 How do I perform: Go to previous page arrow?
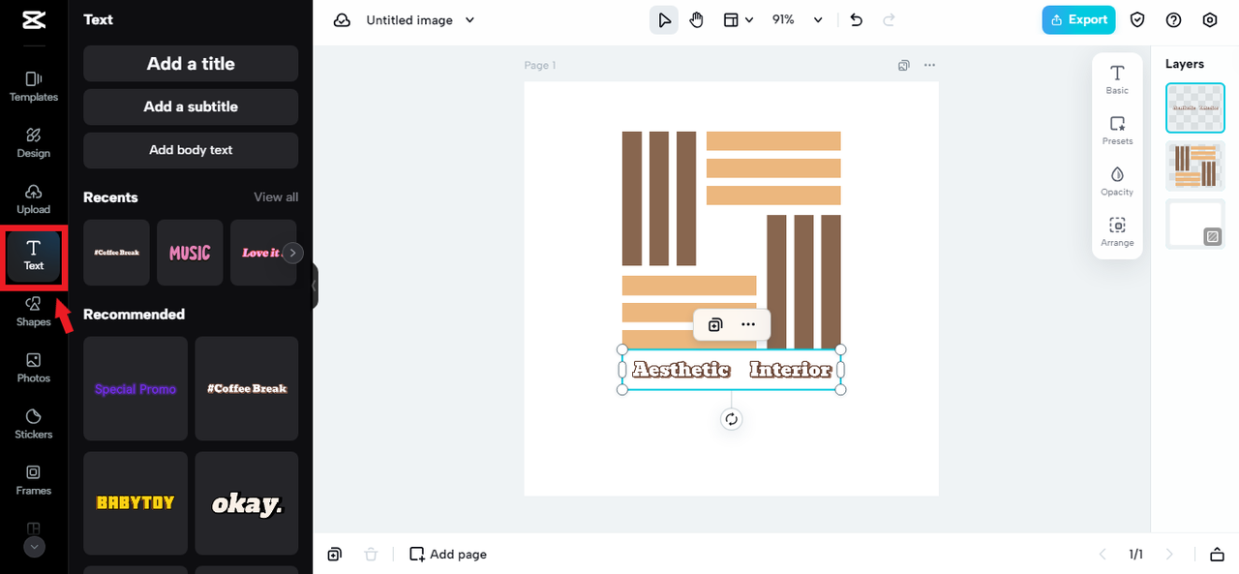[x=1103, y=555]
